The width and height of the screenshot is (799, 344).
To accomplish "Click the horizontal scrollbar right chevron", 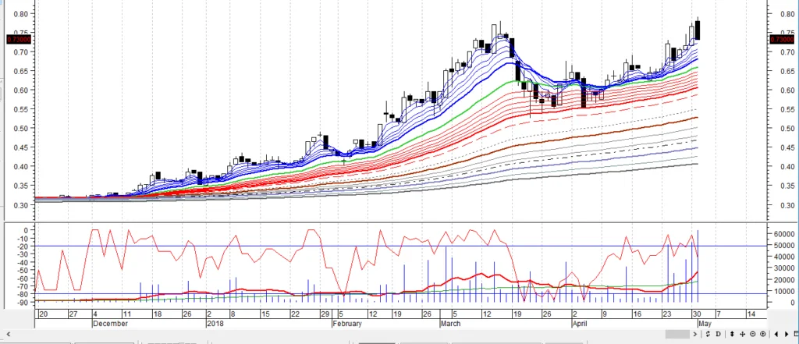I will pos(694,335).
